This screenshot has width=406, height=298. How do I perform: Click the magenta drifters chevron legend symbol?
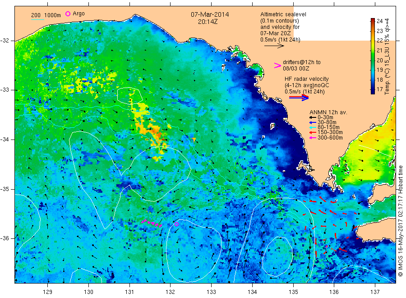click(x=277, y=65)
